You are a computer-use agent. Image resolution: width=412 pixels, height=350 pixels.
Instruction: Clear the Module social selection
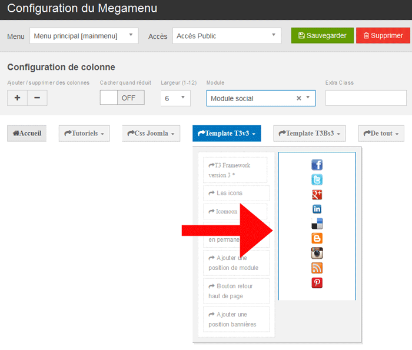[299, 98]
